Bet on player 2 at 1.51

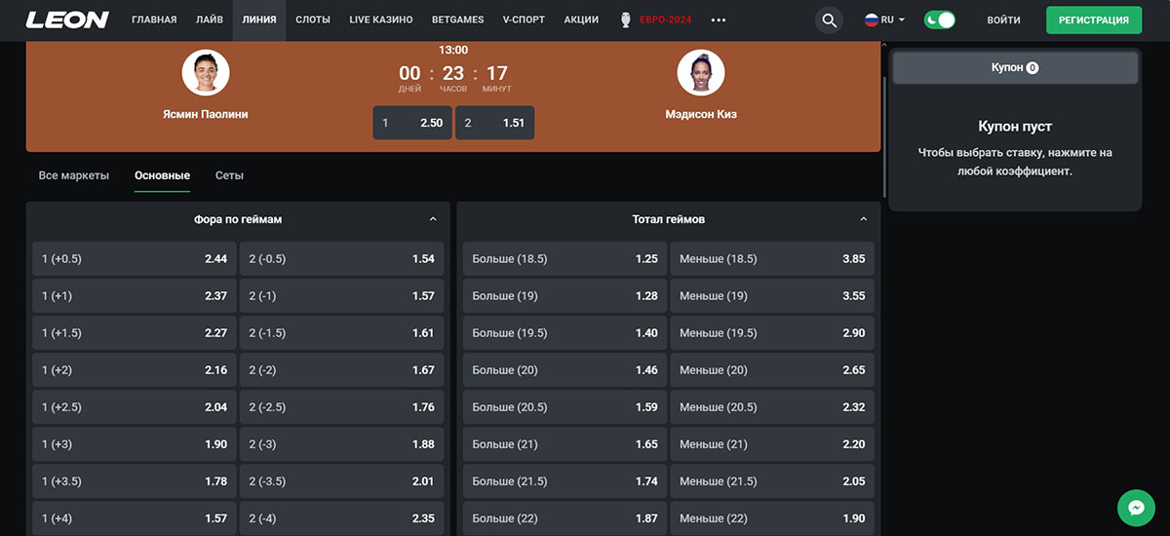point(494,123)
